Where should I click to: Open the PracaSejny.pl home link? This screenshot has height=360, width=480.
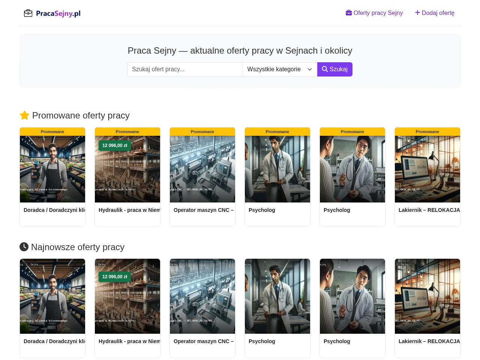(x=52, y=13)
